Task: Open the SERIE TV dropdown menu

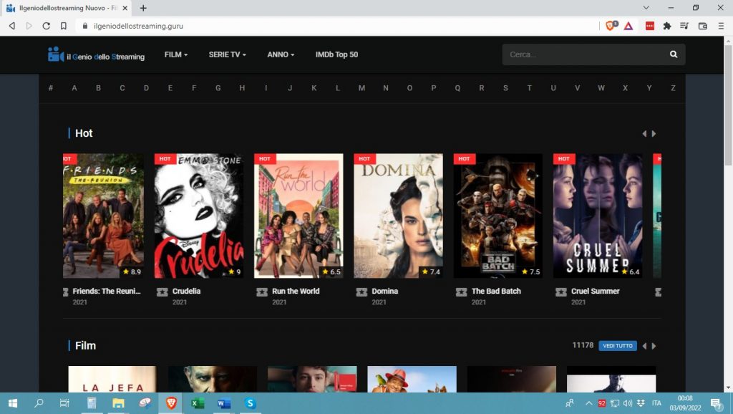Action: tap(226, 54)
